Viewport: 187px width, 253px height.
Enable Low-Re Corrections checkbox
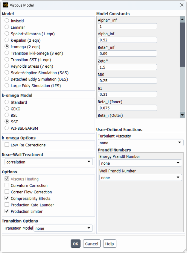point(7,145)
